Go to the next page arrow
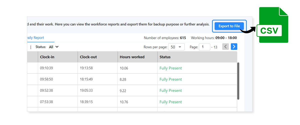Image resolution: width=300 pixels, height=125 pixels. point(234,47)
